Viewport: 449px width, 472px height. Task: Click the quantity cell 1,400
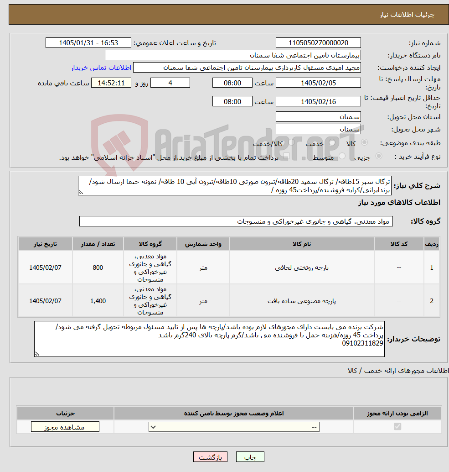tap(98, 301)
